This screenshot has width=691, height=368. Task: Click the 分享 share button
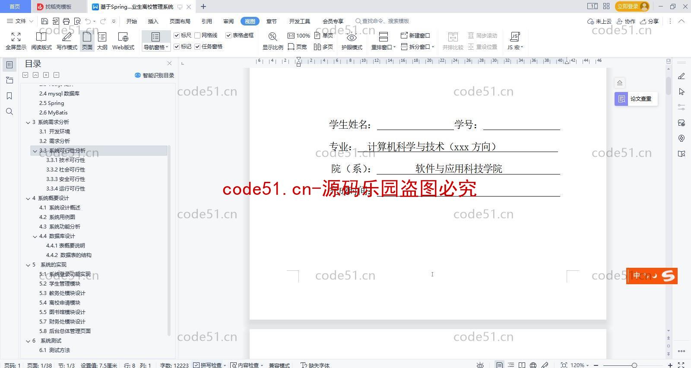point(649,21)
